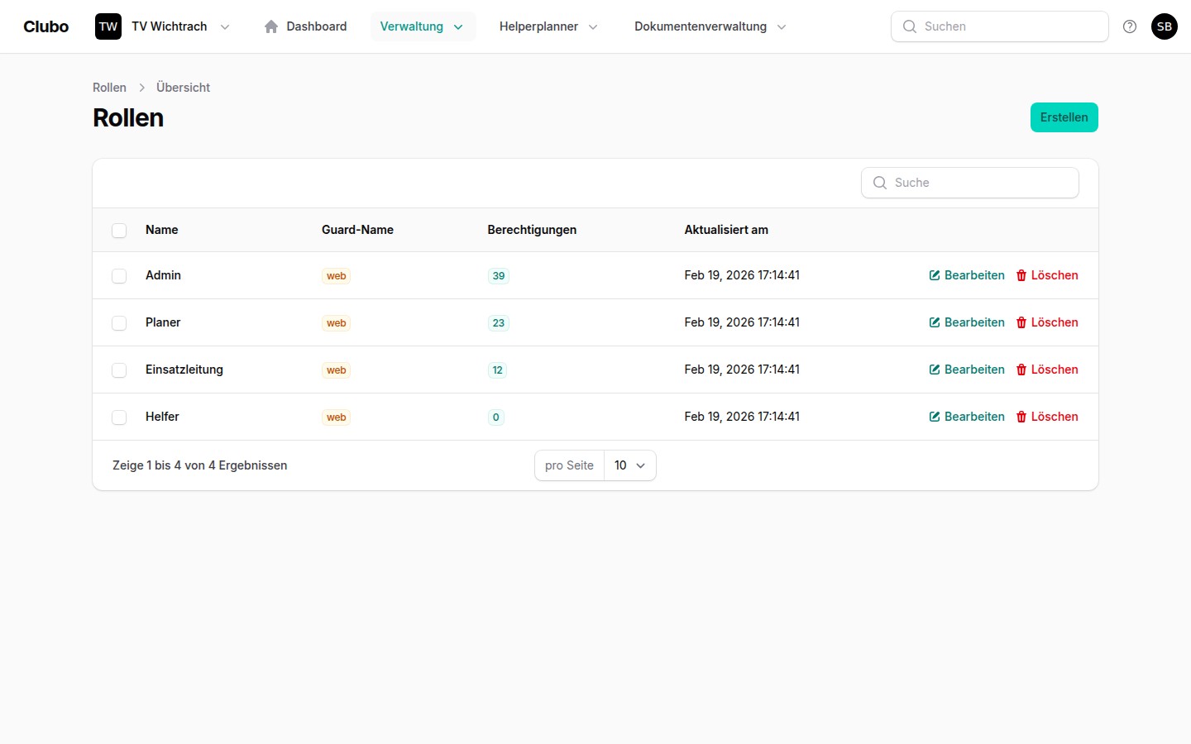Open the Helperplanner menu
The height and width of the screenshot is (744, 1191).
click(548, 26)
